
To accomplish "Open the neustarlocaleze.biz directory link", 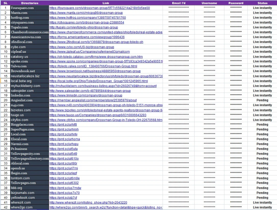I will click(x=106, y=76).
